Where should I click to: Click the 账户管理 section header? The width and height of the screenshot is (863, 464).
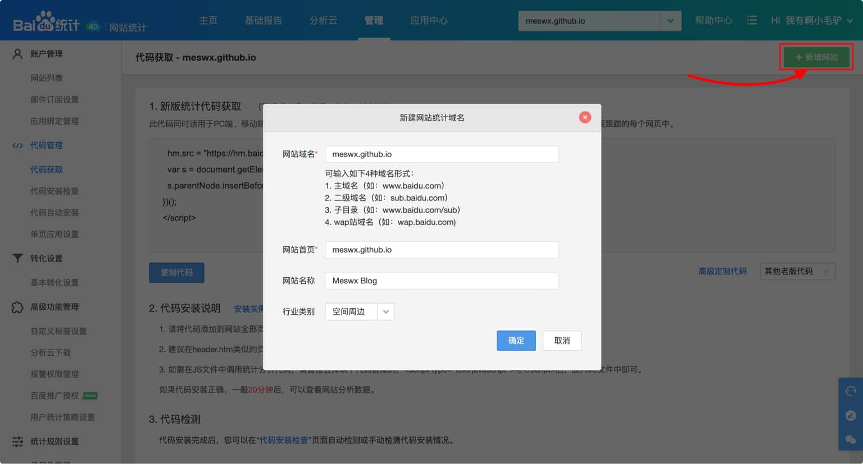(47, 54)
